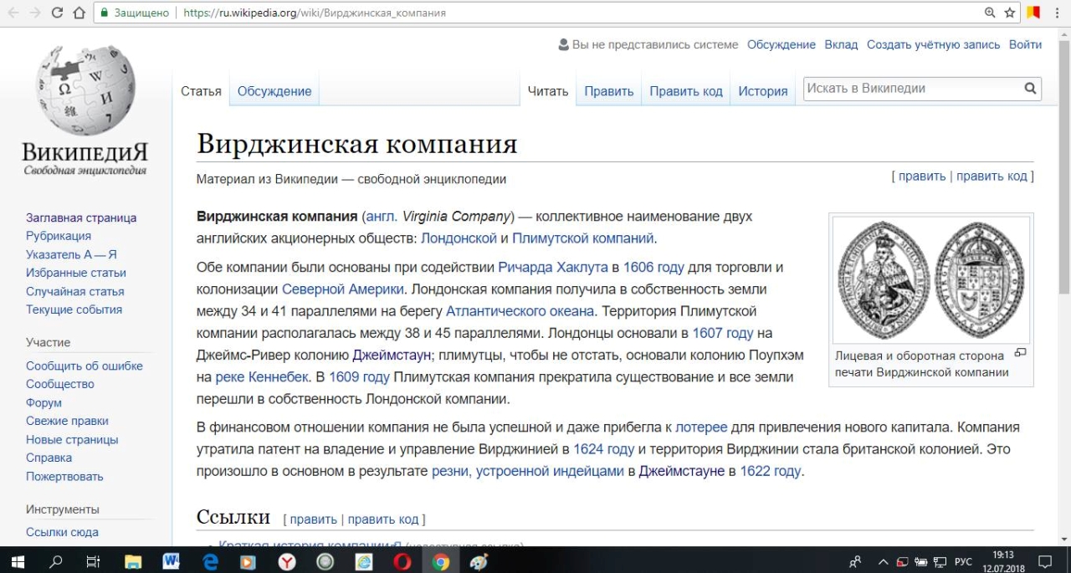Open the Windows Start menu
1071x573 pixels.
pos(18,561)
